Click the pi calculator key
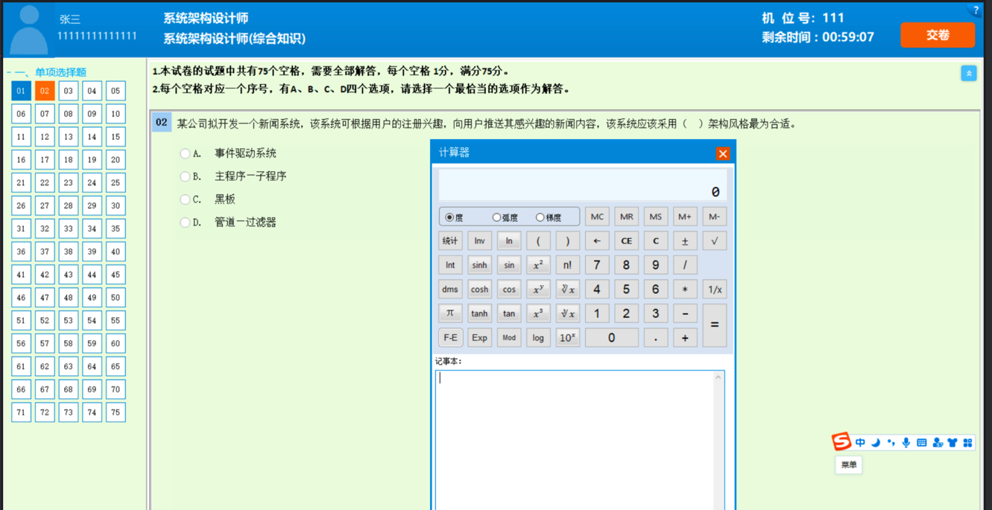This screenshot has height=510, width=992. pyautogui.click(x=450, y=313)
